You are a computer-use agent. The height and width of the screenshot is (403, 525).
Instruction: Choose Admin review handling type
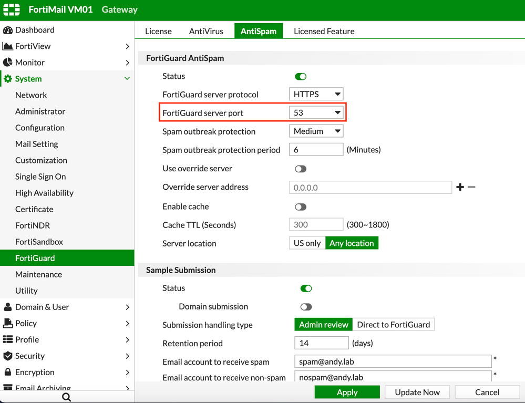[x=323, y=325]
